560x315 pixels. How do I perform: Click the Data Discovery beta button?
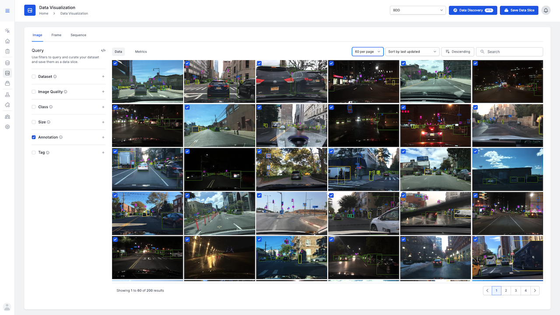click(x=473, y=10)
